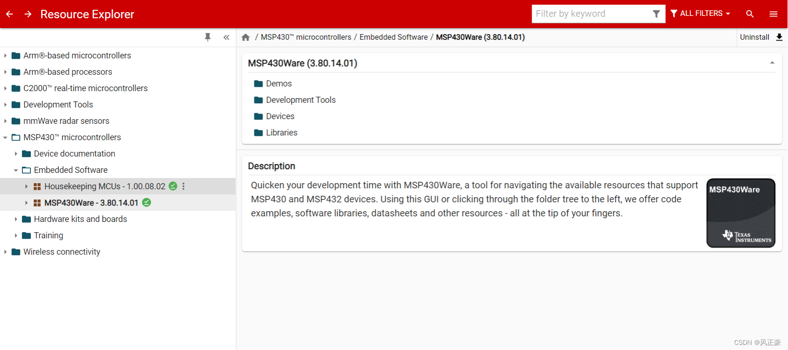
Task: Collapse the sidebar with double chevron icon
Action: point(226,37)
